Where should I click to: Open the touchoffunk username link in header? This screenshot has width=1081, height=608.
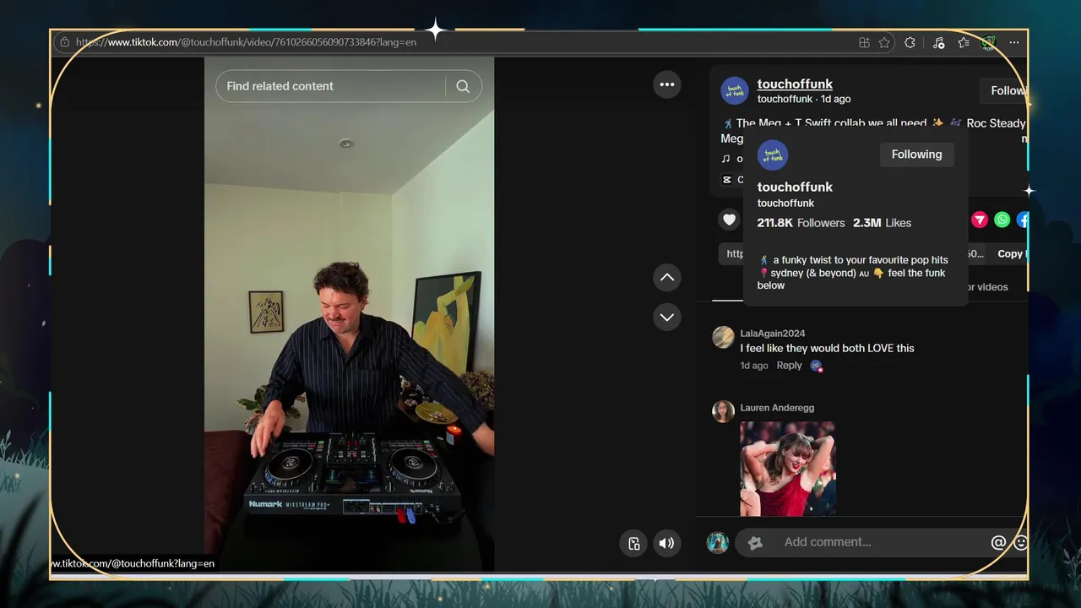point(795,84)
